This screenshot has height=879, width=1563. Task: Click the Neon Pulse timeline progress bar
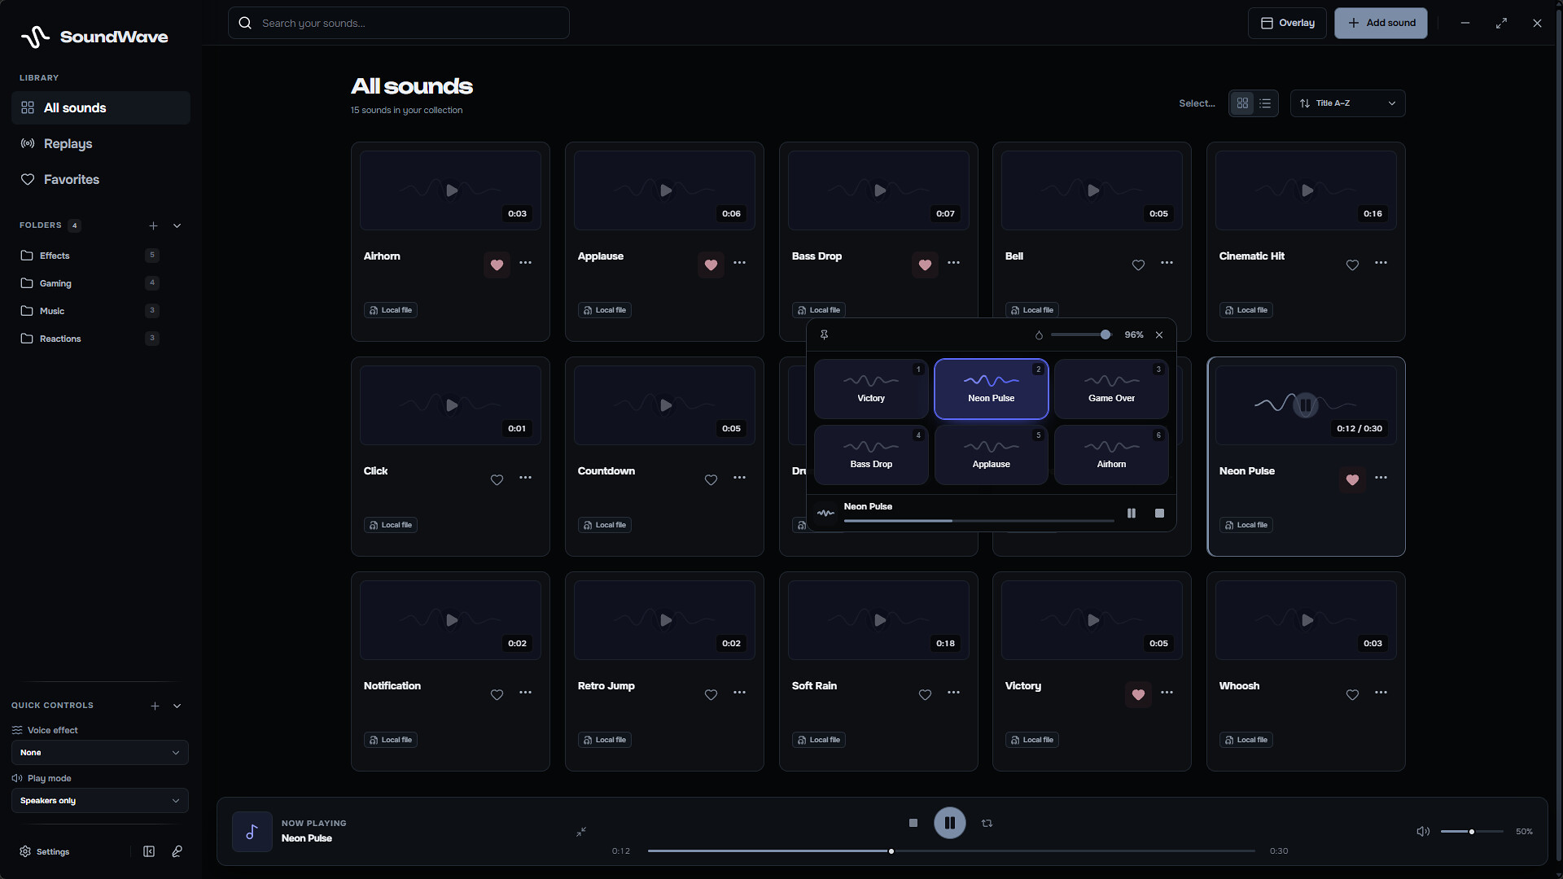coord(951,851)
